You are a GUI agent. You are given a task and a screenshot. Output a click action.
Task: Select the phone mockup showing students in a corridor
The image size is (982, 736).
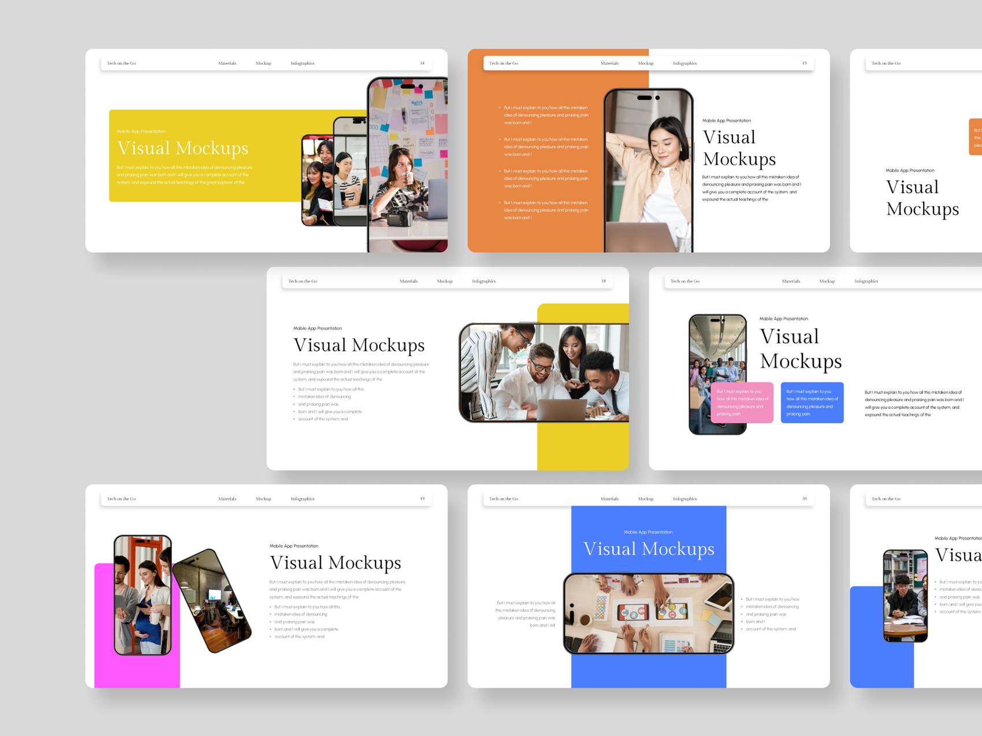point(717,374)
